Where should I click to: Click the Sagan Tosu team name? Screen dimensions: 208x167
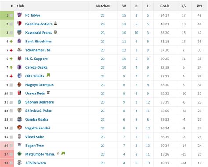tap(35, 146)
